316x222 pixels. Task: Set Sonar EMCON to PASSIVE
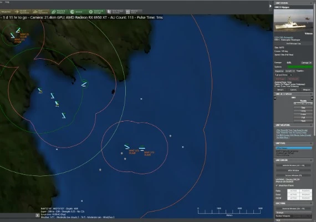(x=305, y=194)
